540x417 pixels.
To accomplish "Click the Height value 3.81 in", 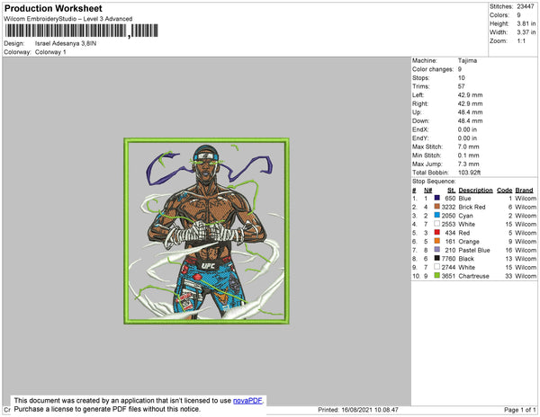I will click(526, 23).
